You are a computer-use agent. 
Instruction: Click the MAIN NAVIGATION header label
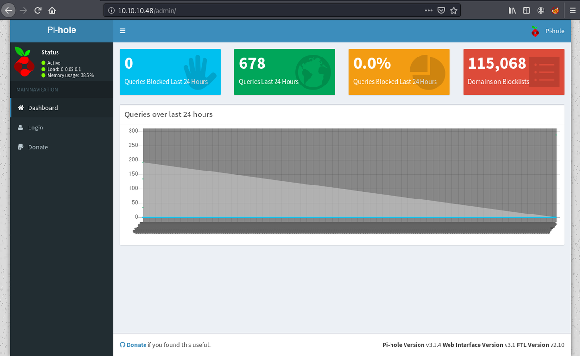37,90
